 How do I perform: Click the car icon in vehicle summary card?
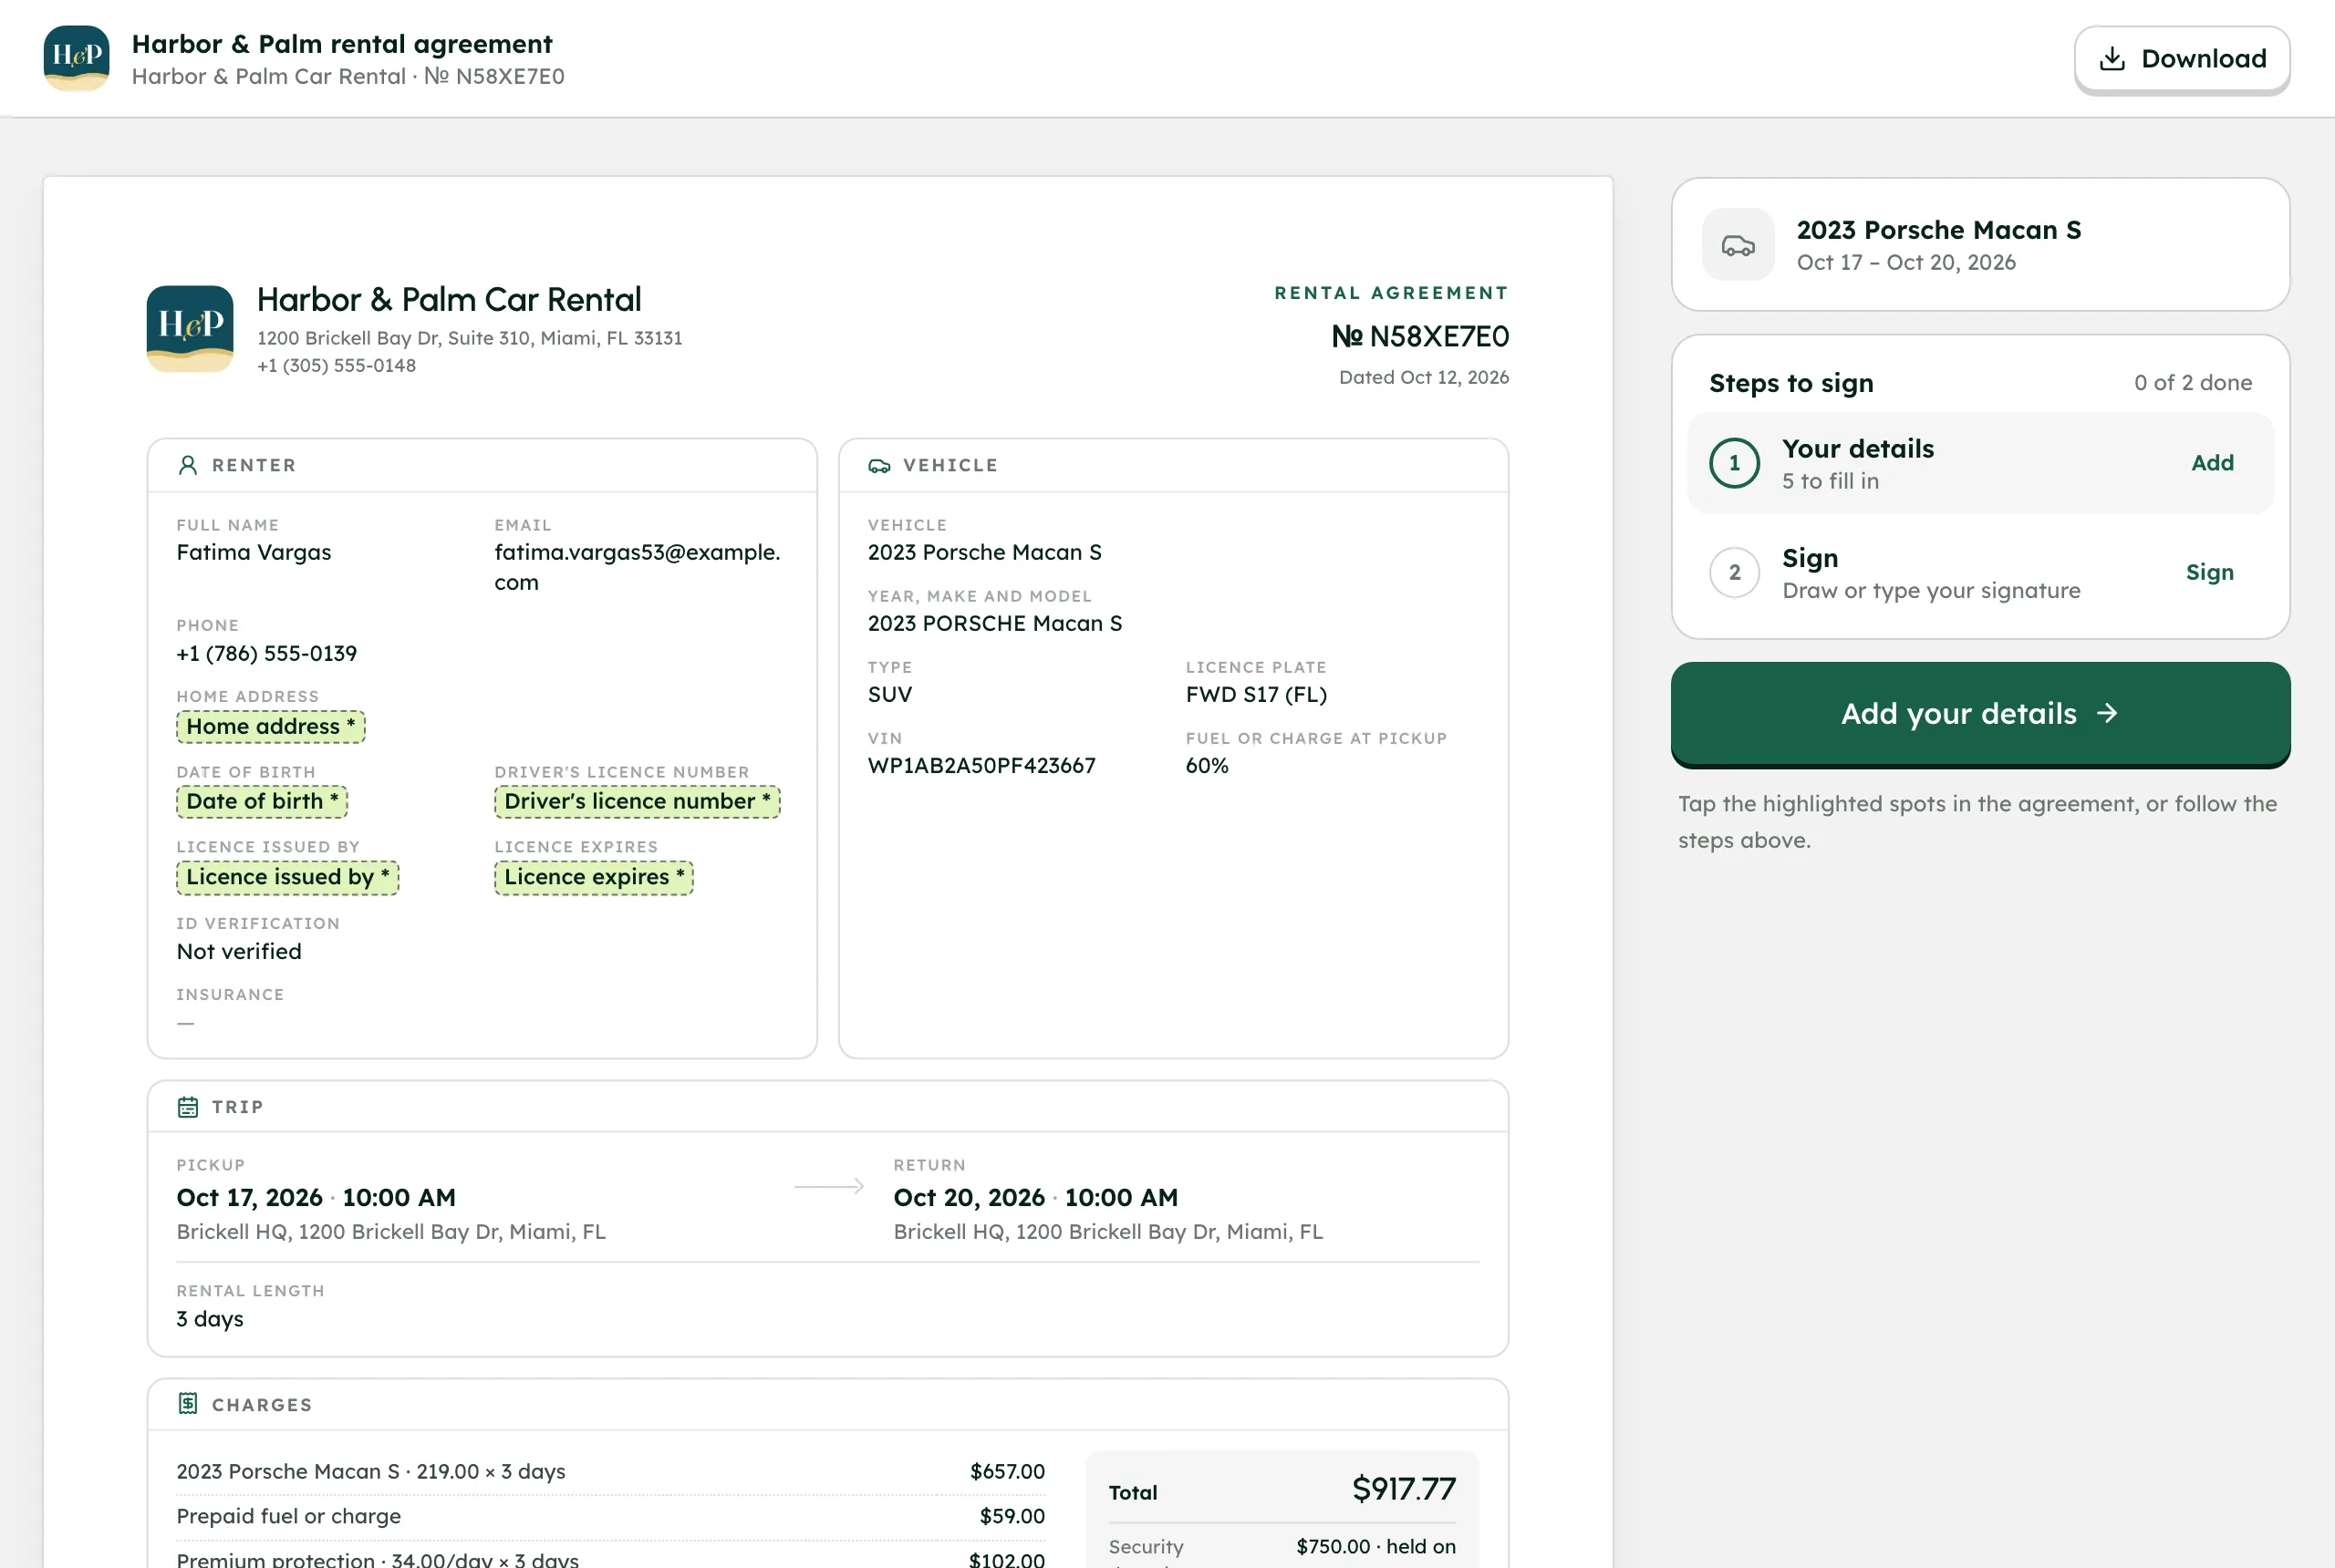tap(1738, 245)
